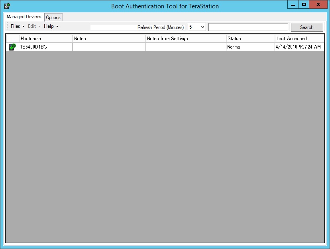Open the Edit menu
Viewport: 330px width, 249px height.
click(x=34, y=26)
